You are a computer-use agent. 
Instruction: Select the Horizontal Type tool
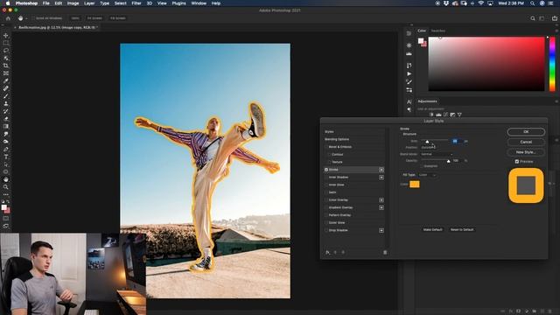coord(6,157)
